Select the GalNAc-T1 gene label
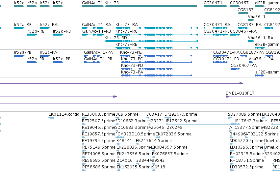This screenshot has height=172, width=280. coord(92,3)
